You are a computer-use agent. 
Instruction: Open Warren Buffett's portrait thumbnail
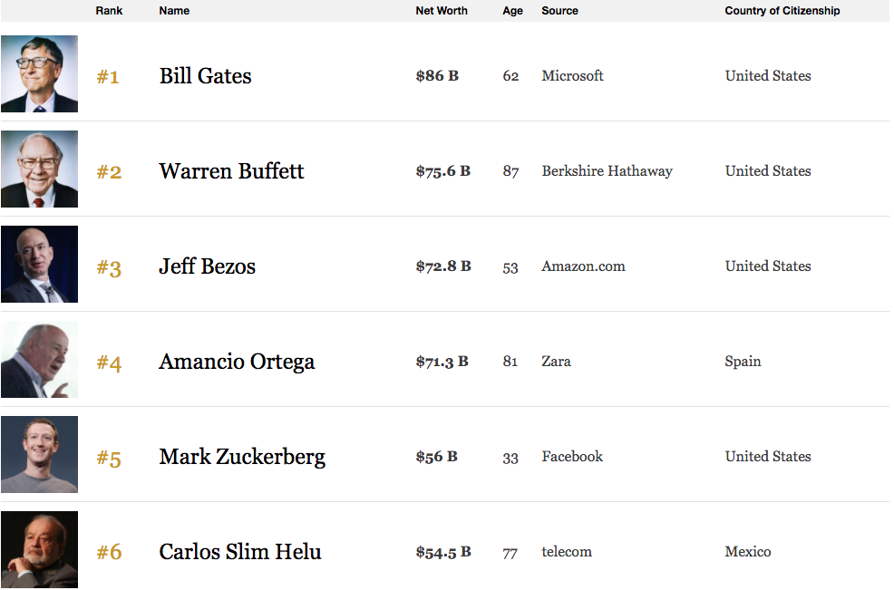click(39, 169)
